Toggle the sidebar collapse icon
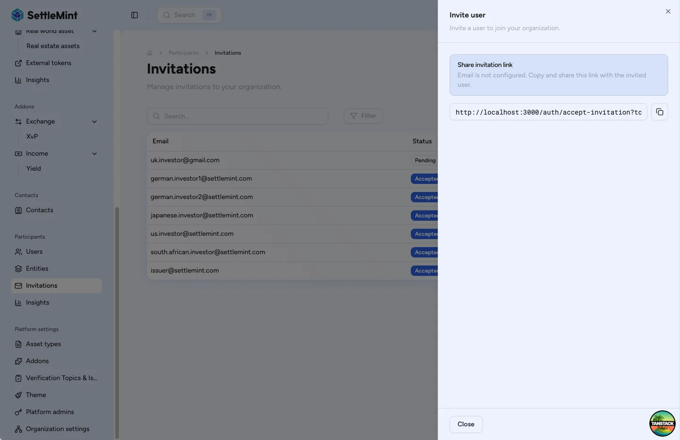 click(x=135, y=15)
